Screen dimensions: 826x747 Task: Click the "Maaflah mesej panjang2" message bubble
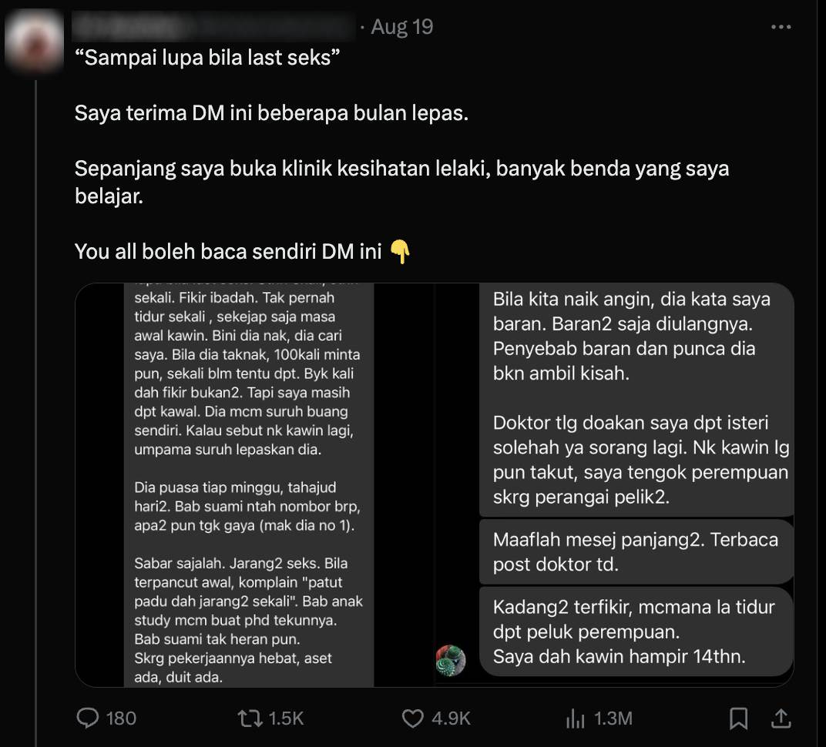coord(636,551)
